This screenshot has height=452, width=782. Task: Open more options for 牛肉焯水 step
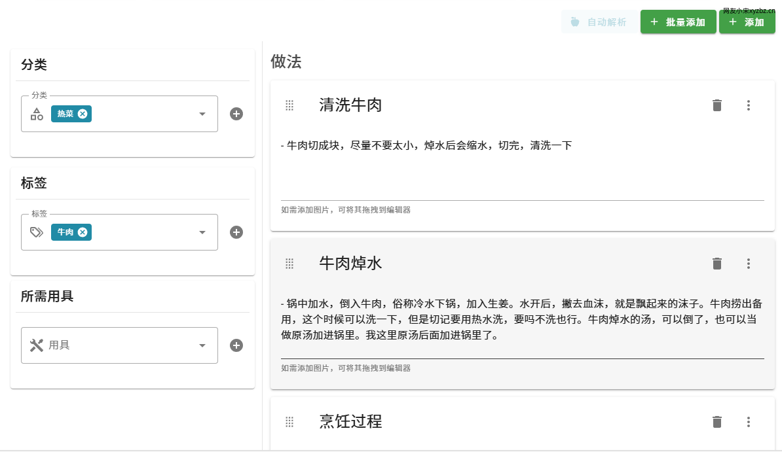coord(749,264)
